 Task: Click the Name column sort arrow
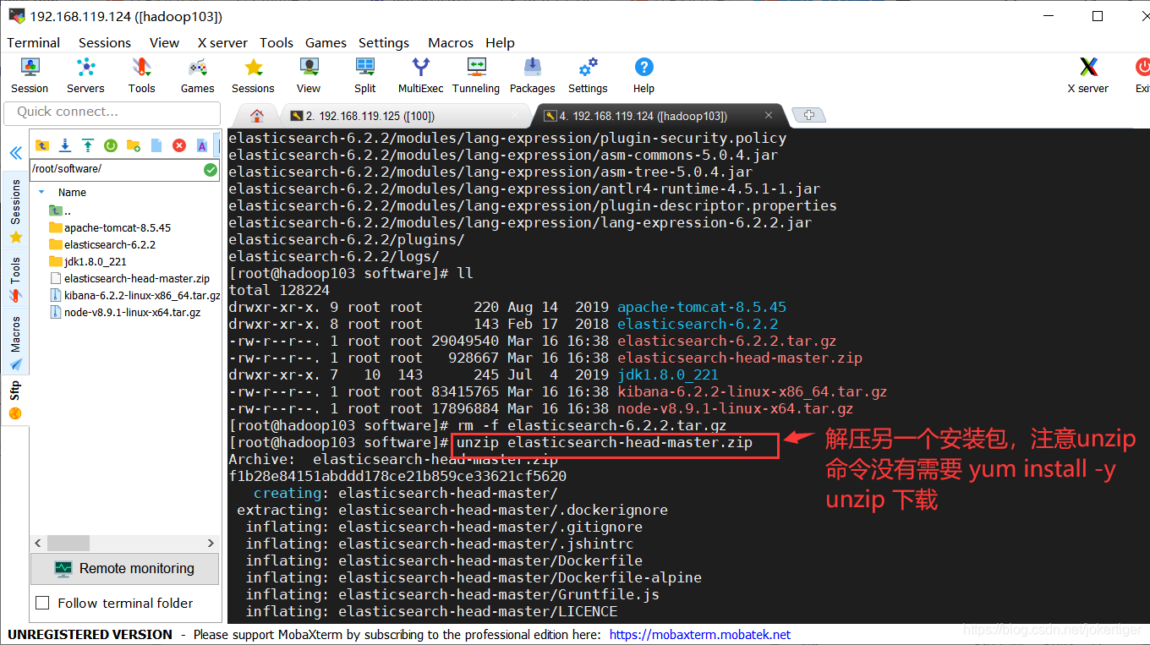point(41,192)
